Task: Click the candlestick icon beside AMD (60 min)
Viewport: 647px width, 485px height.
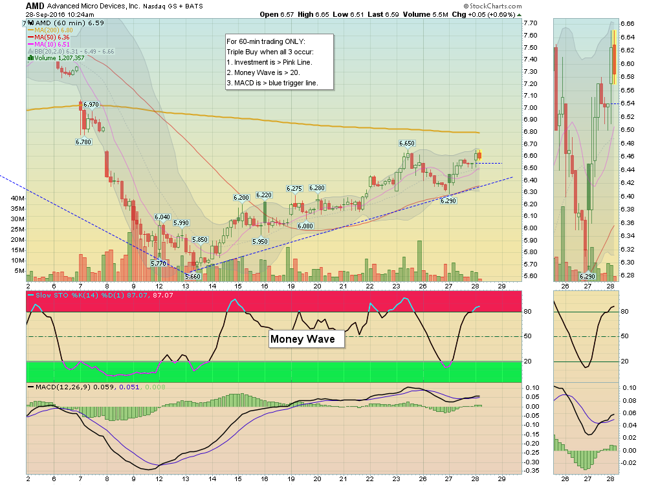Action: point(31,23)
